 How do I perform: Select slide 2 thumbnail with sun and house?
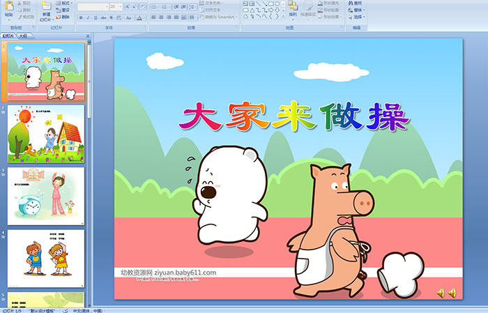coord(46,134)
